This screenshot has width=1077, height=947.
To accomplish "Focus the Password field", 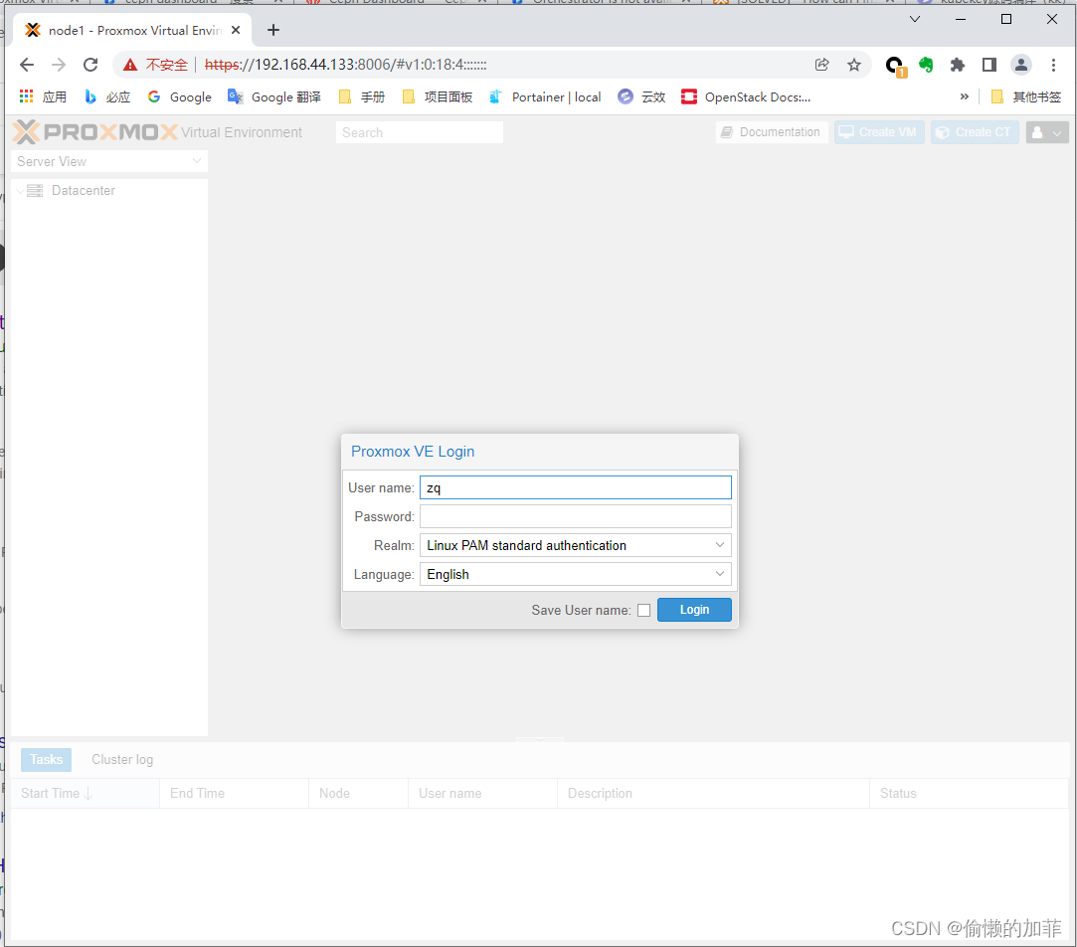I will (x=575, y=516).
